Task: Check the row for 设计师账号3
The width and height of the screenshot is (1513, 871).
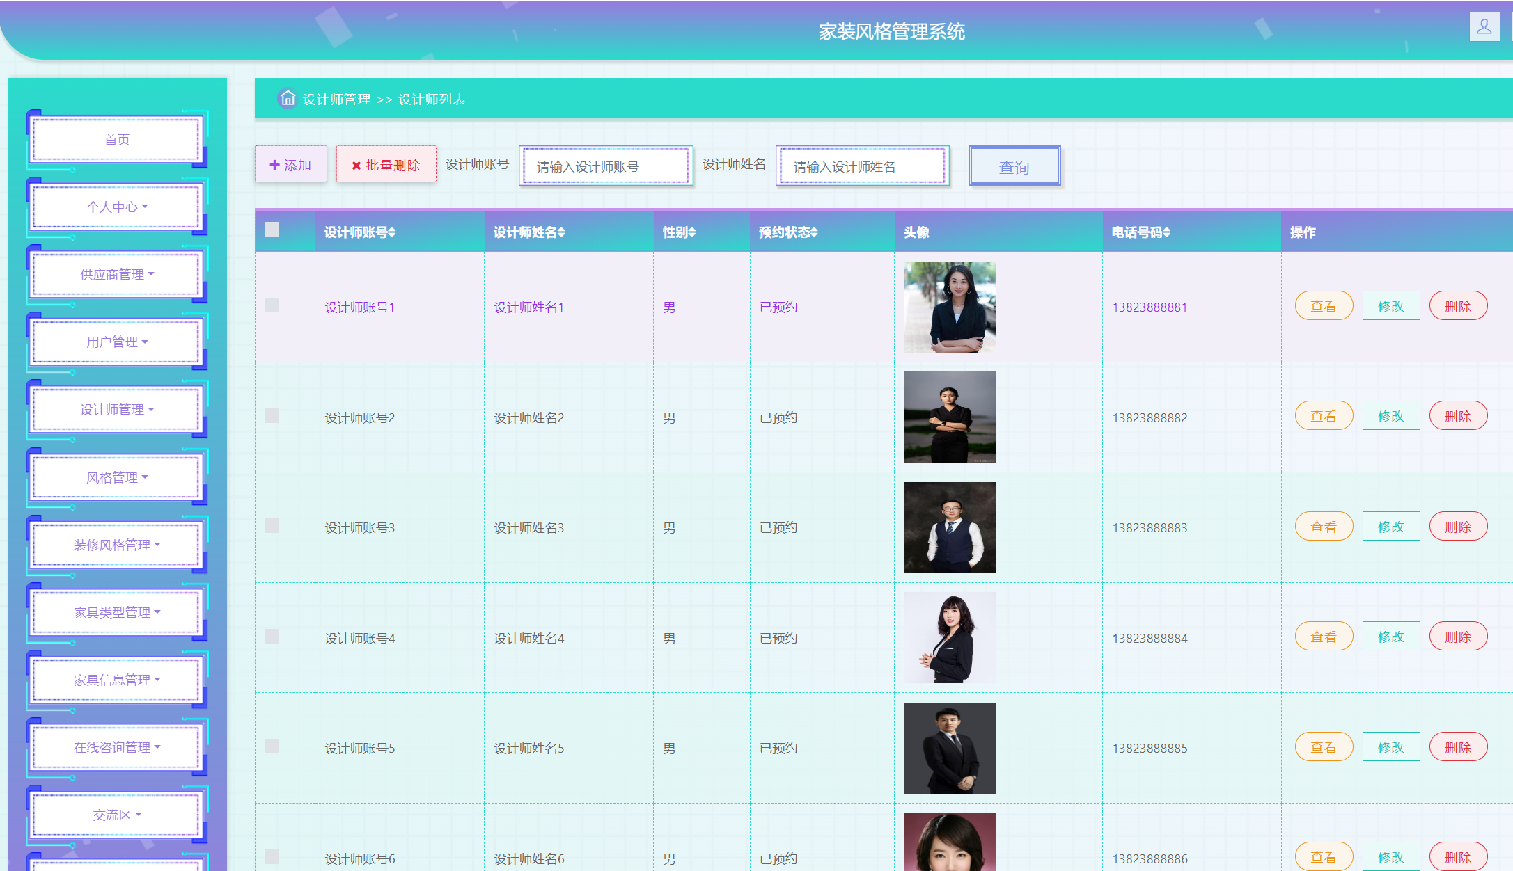Action: 272,526
